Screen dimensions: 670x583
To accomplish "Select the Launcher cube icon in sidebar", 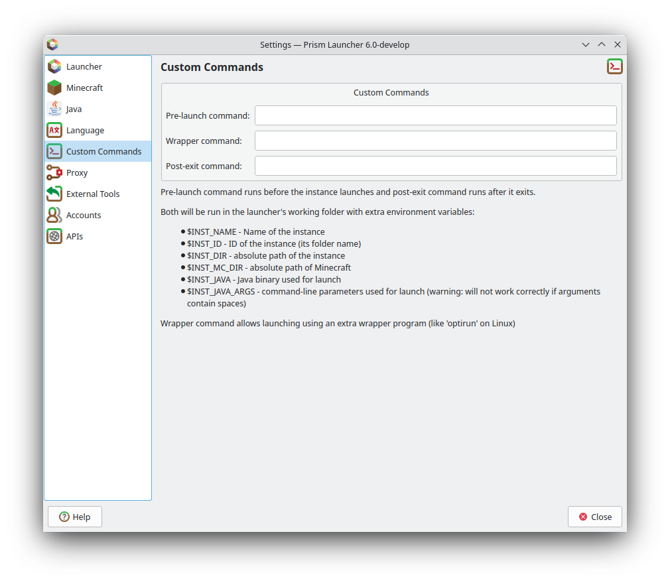I will (x=54, y=66).
